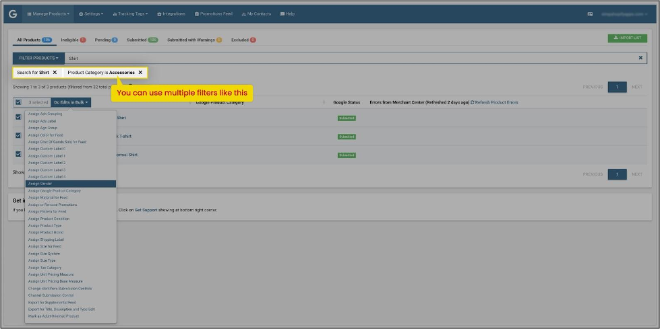This screenshot has width=660, height=329.
Task: Choose Assign Gender from bulk list
Action: click(71, 184)
